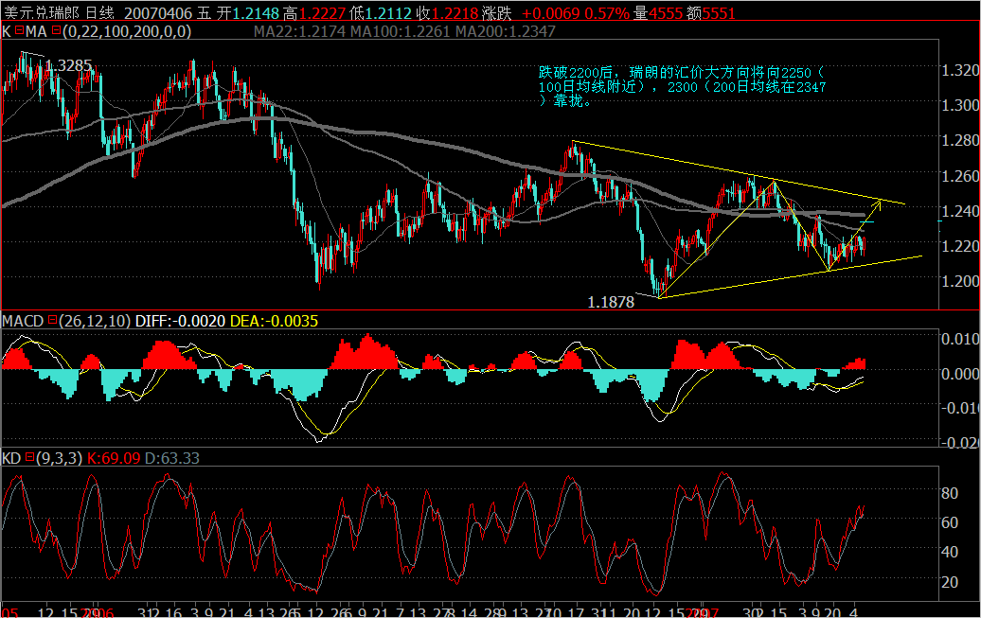The height and width of the screenshot is (618, 981).
Task: Click the 1.300 price axis label
Action: pyautogui.click(x=960, y=105)
